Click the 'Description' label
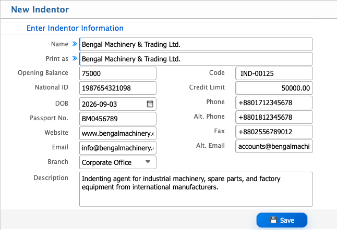 pyautogui.click(x=51, y=177)
